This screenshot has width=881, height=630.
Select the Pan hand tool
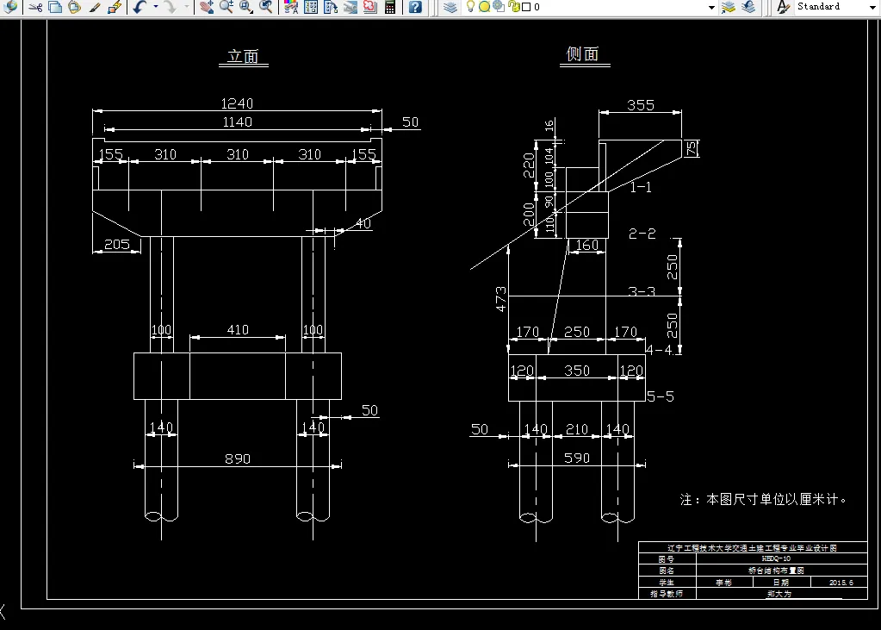pos(207,7)
